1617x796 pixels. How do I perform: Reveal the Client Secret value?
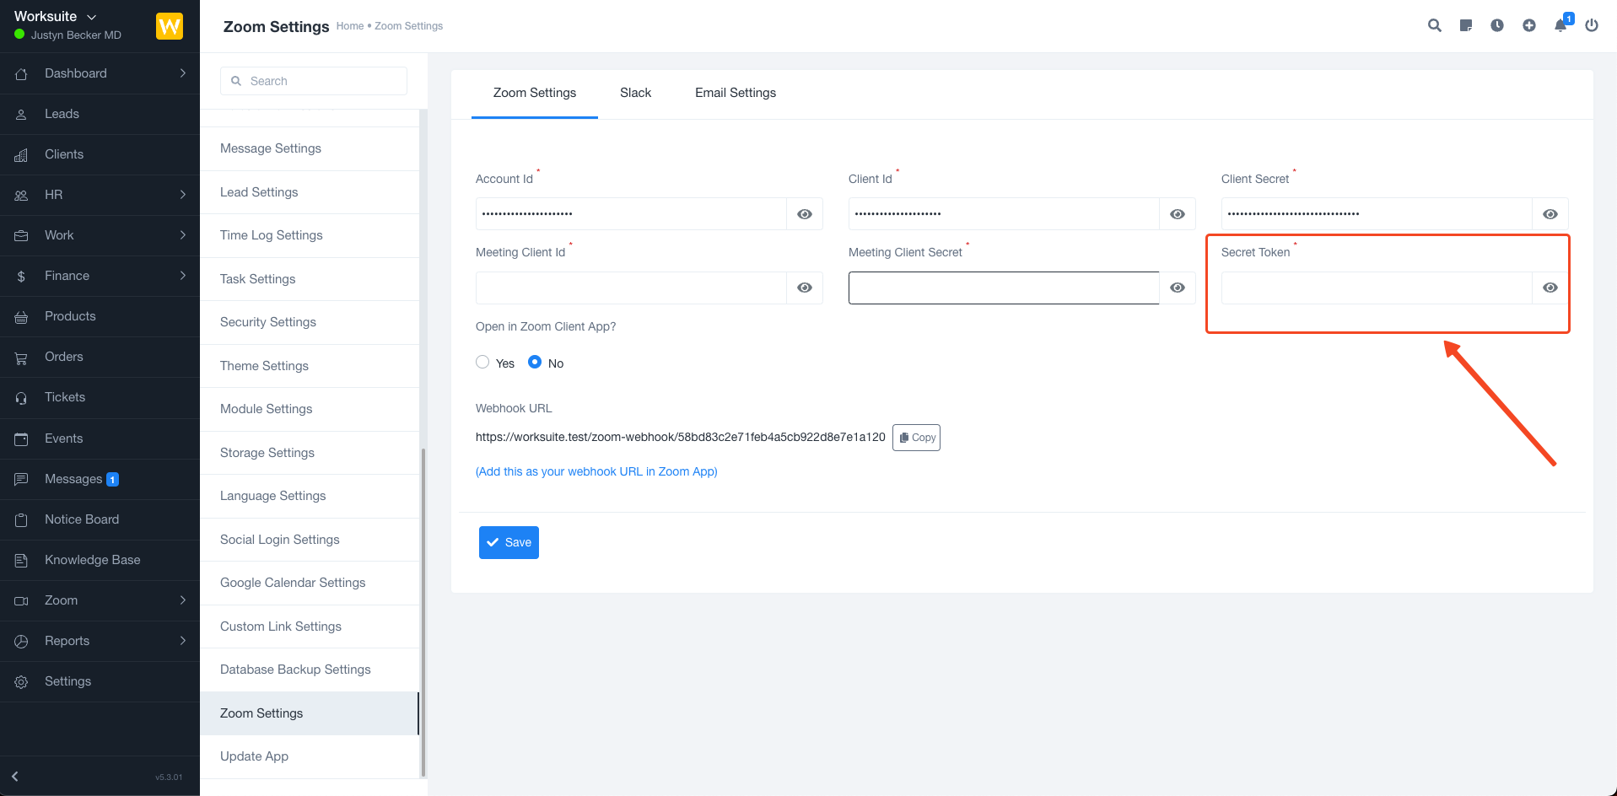coord(1550,214)
